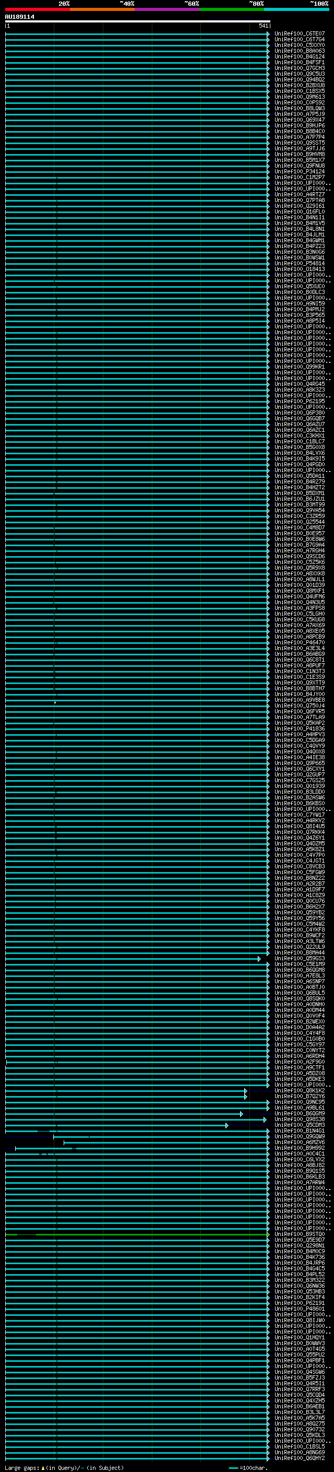This screenshot has width=334, height=1472.
Task: Select the label UniRef100_B2BXU8
Action: tap(299, 85)
